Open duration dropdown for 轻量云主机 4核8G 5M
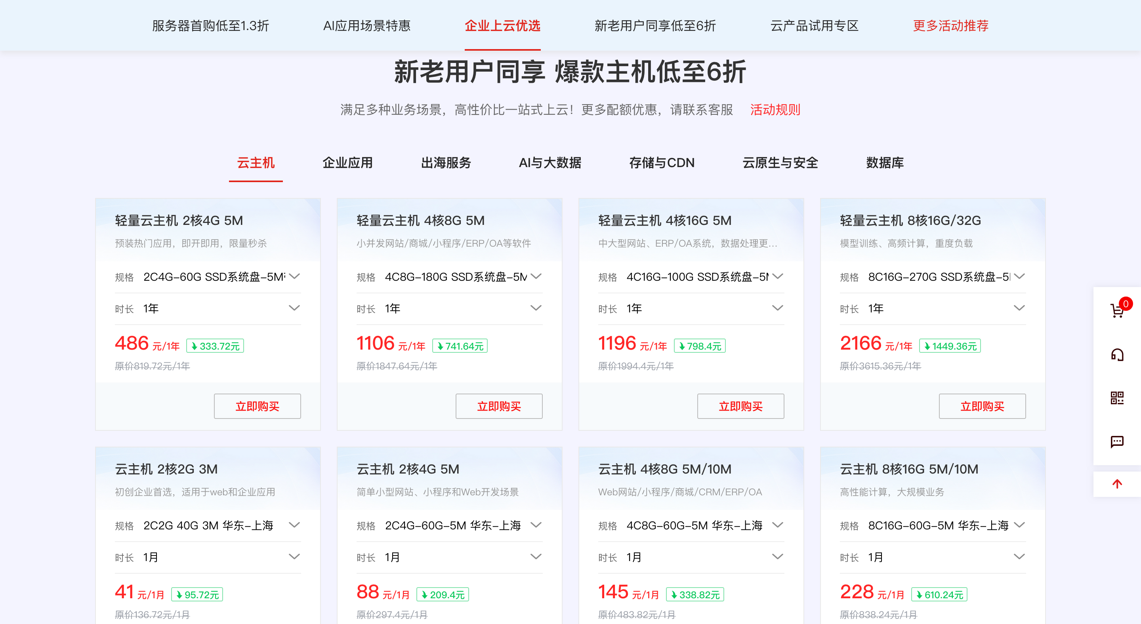The height and width of the screenshot is (624, 1141). (x=536, y=308)
